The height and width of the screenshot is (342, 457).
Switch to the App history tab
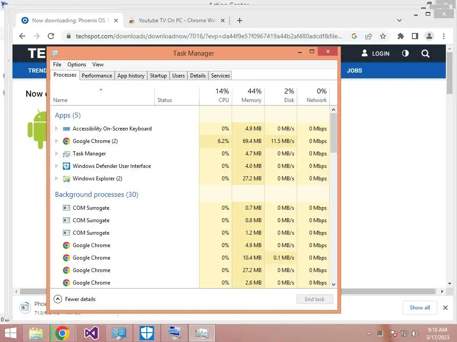131,76
